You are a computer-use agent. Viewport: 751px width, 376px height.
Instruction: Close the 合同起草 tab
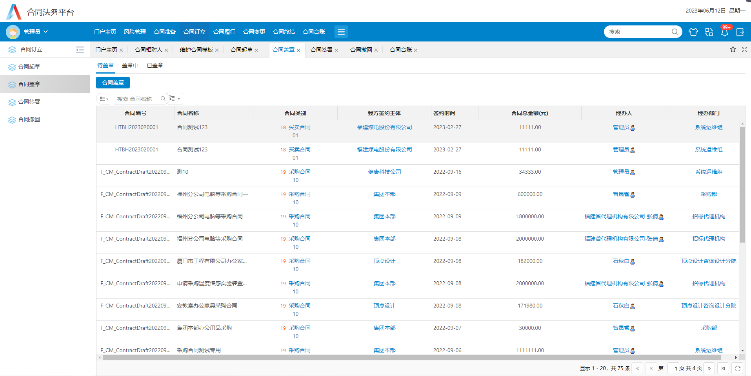click(256, 50)
